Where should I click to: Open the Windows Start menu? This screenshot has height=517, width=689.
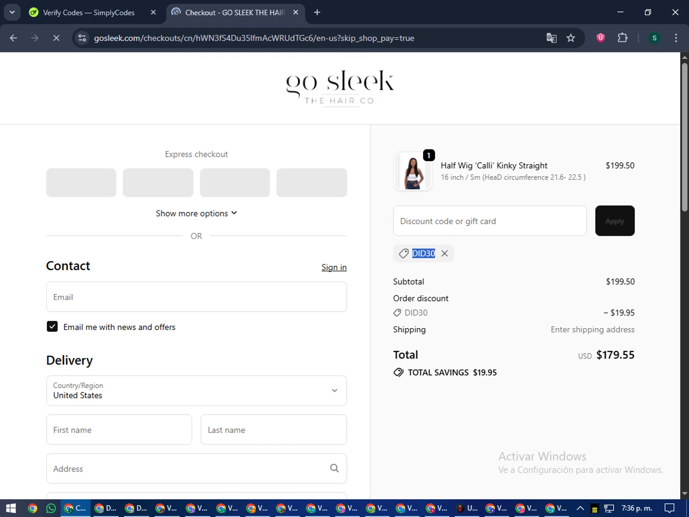(x=11, y=508)
